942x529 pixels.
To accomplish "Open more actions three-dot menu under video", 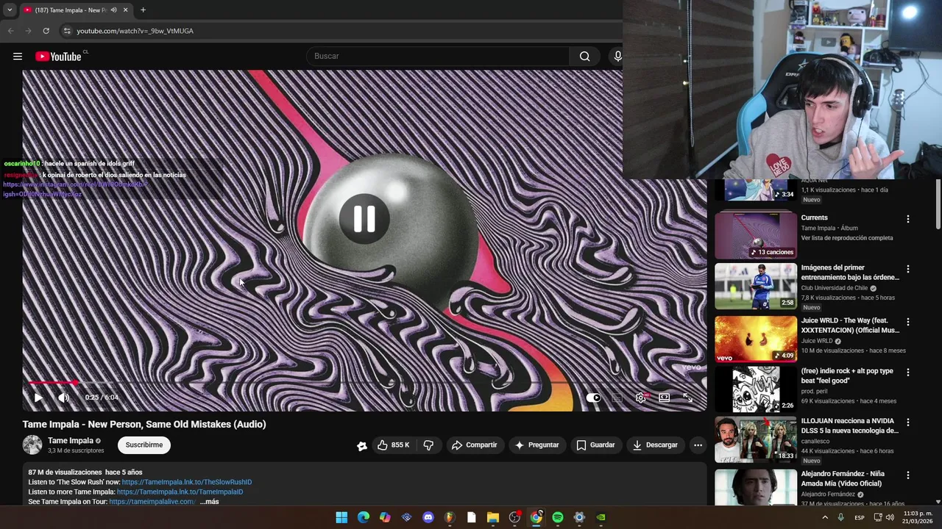I will pos(698,445).
